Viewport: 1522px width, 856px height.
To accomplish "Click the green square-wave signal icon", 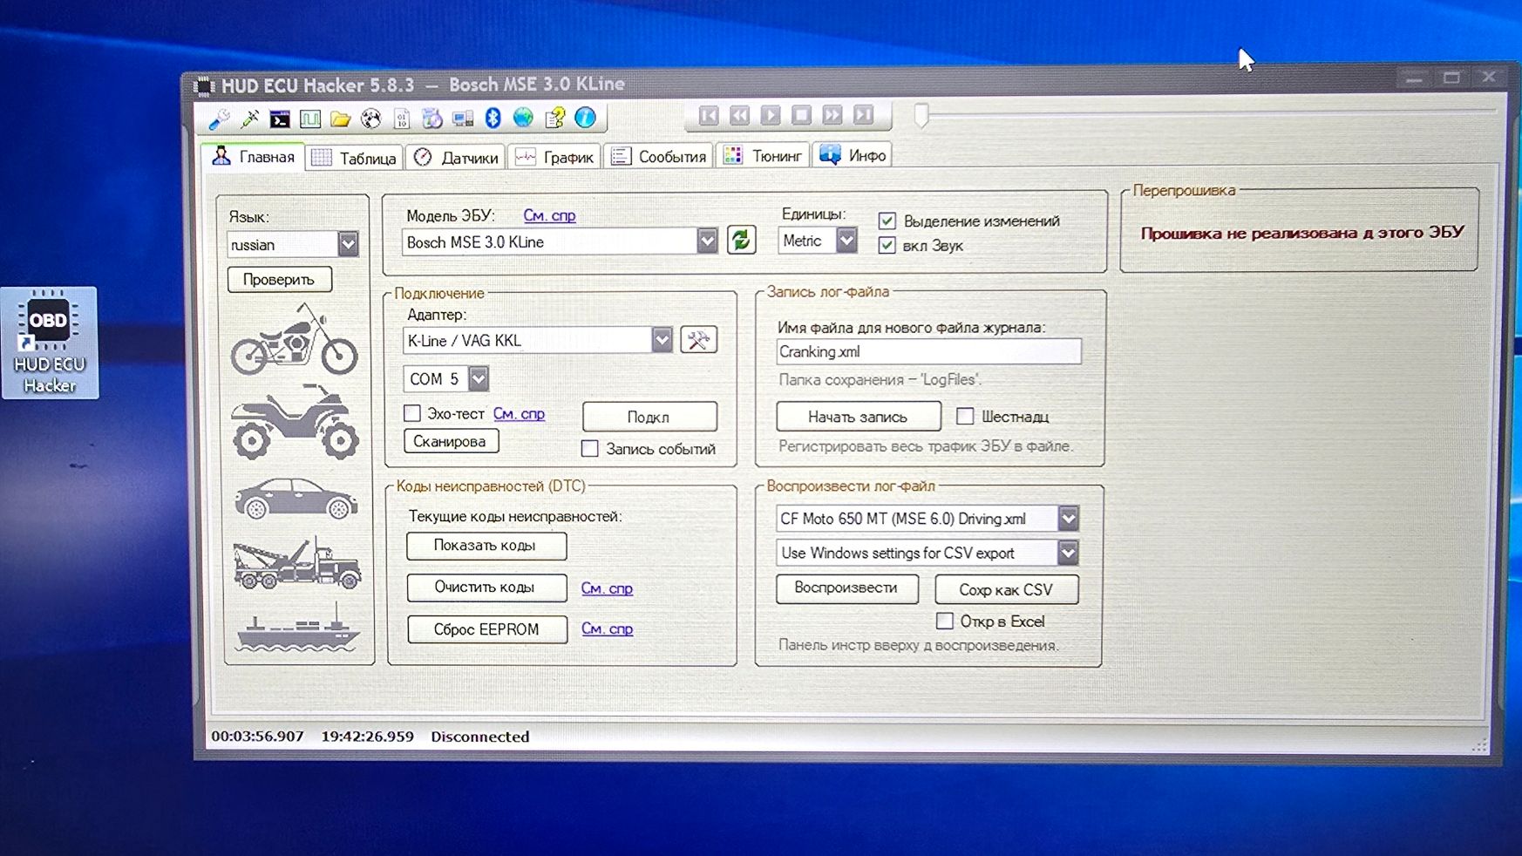I will pos(310,119).
